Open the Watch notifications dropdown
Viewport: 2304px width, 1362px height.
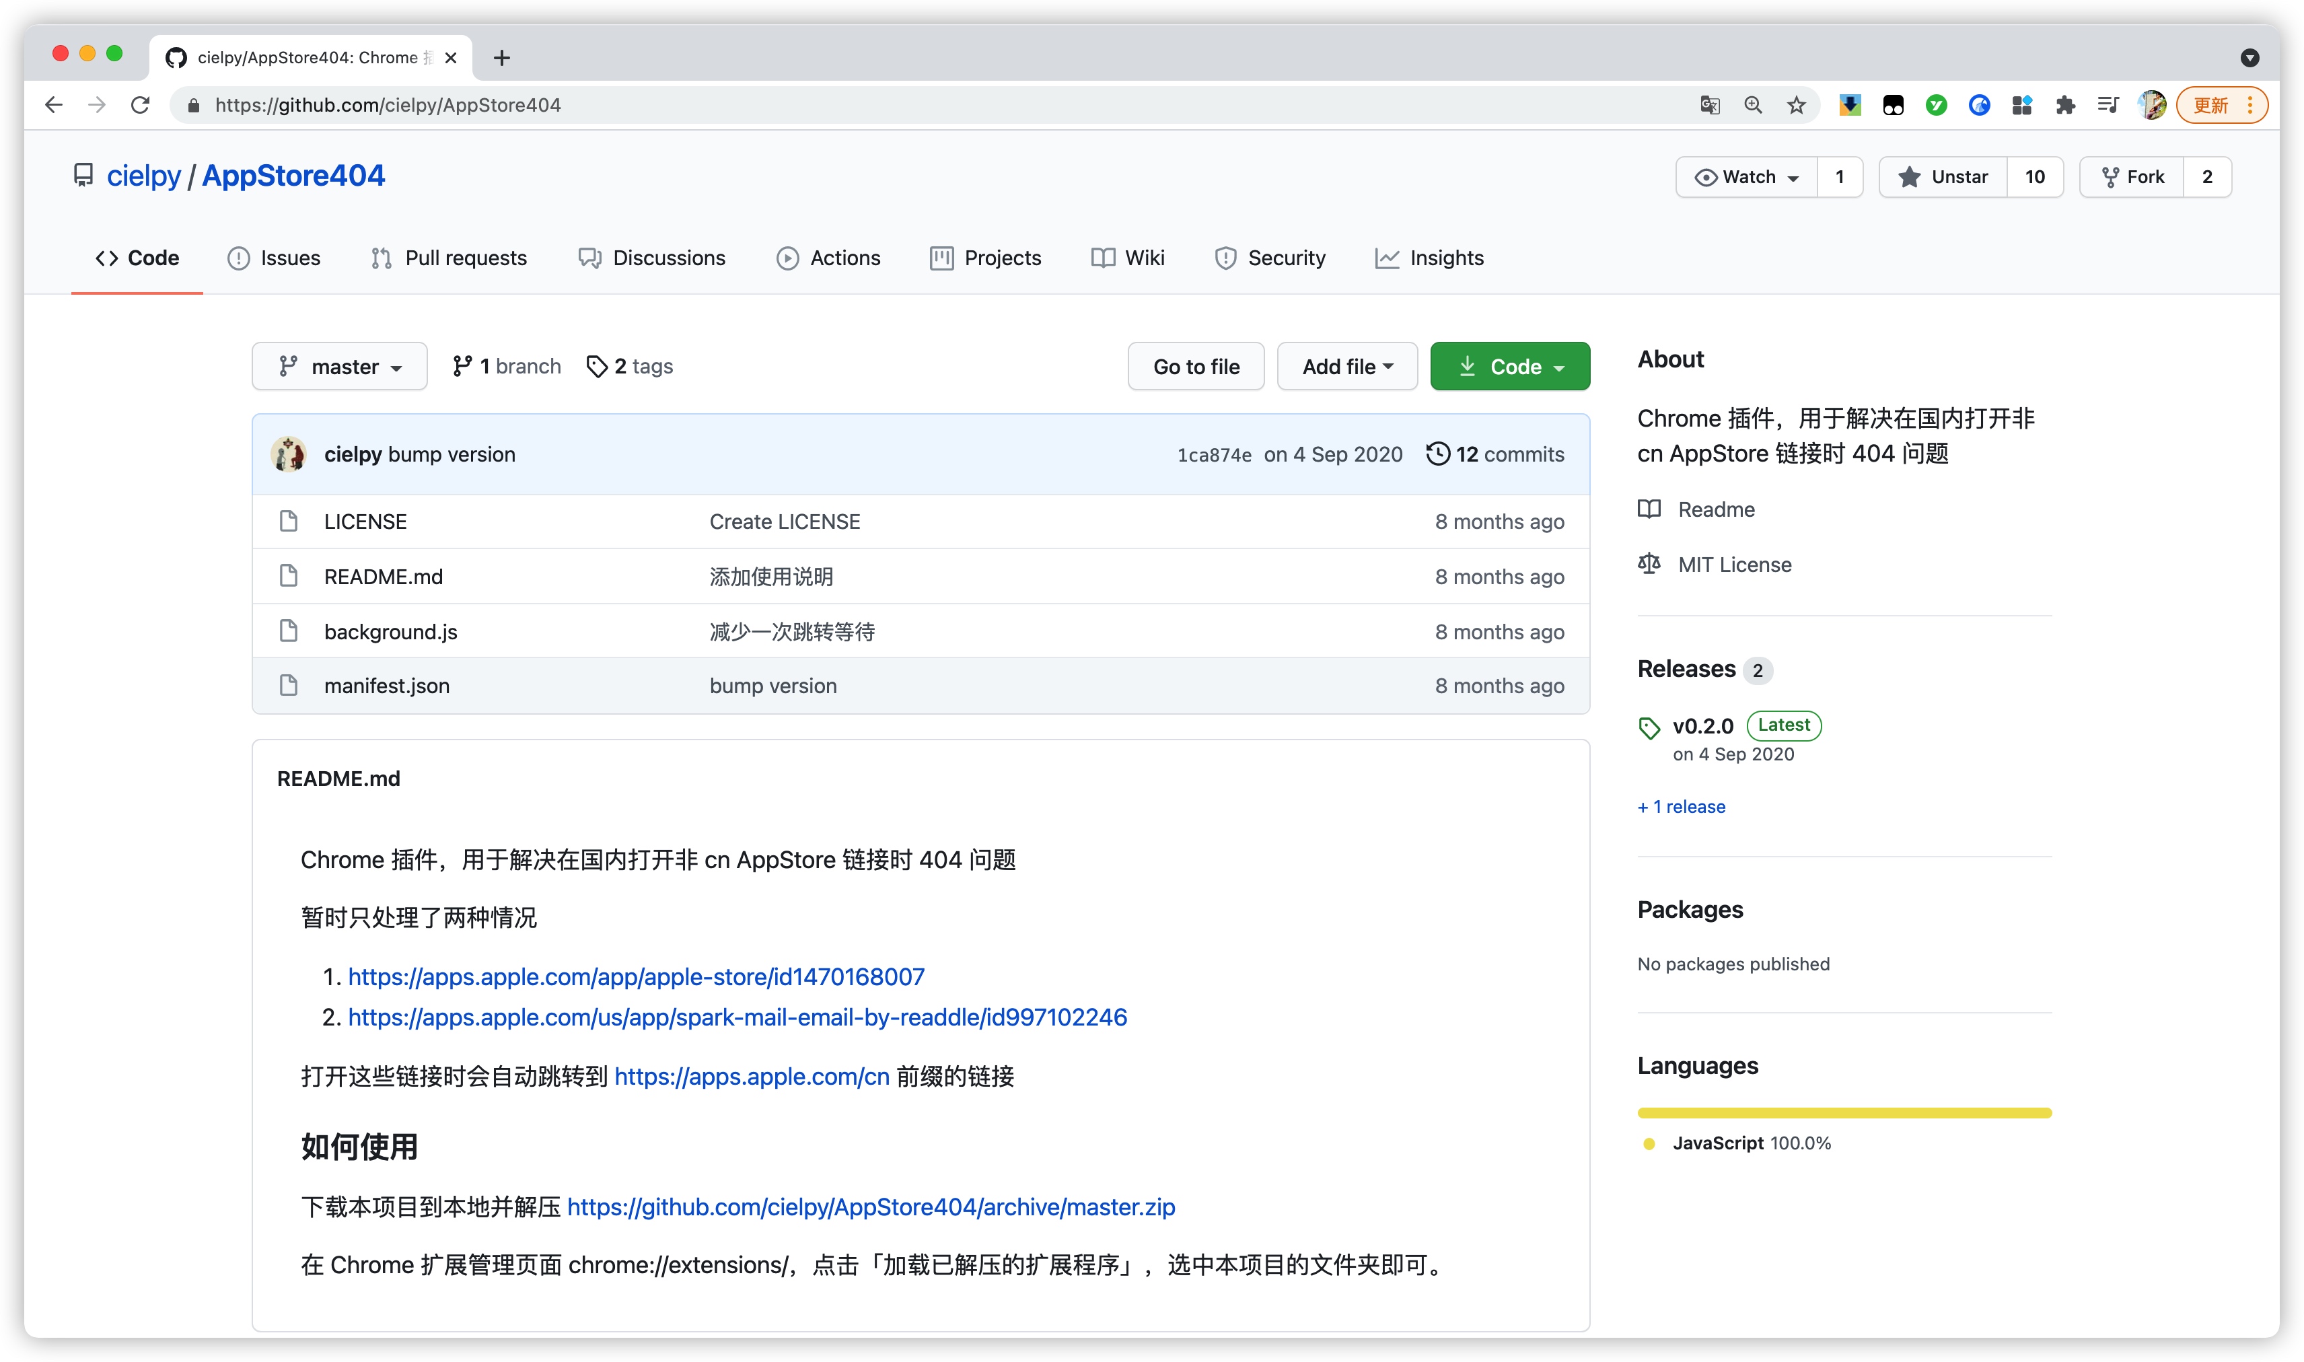(x=1746, y=177)
